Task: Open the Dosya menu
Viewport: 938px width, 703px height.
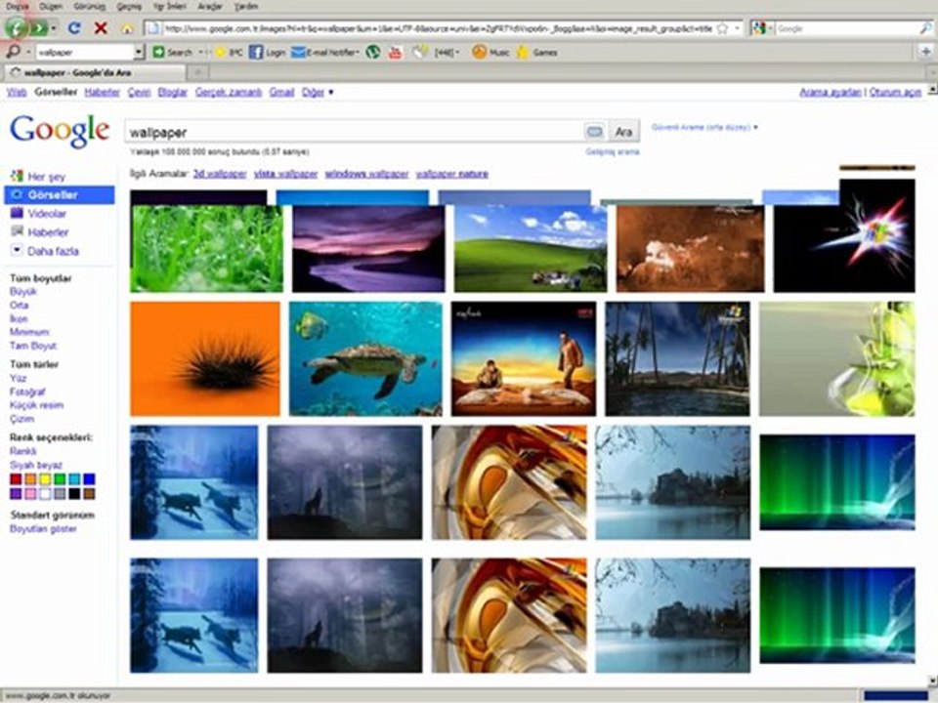Action: 18,7
